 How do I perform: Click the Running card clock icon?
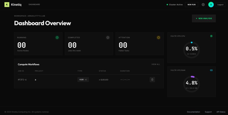pos(57,38)
